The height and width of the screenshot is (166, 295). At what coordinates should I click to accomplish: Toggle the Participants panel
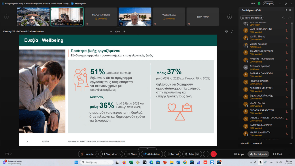(x=258, y=154)
